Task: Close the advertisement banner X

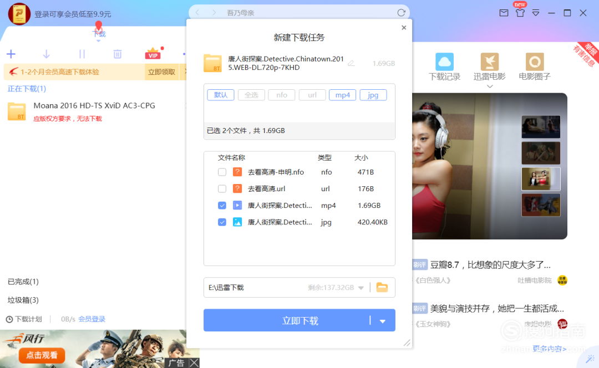Action: tap(194, 362)
